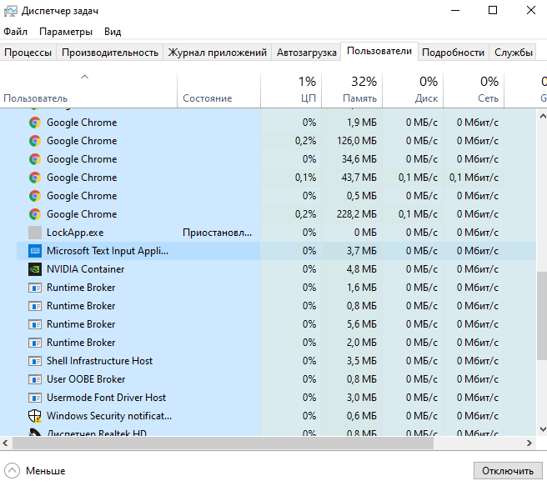Click the vertical scrollbar thumb
This screenshot has width=547, height=486.
click(542, 316)
